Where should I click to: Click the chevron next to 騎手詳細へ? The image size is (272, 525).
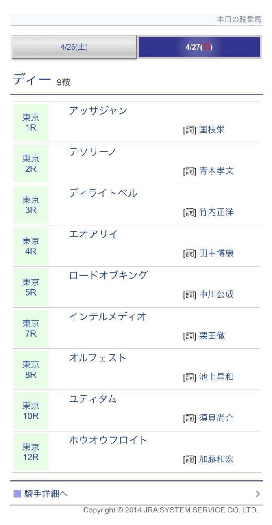(x=258, y=494)
